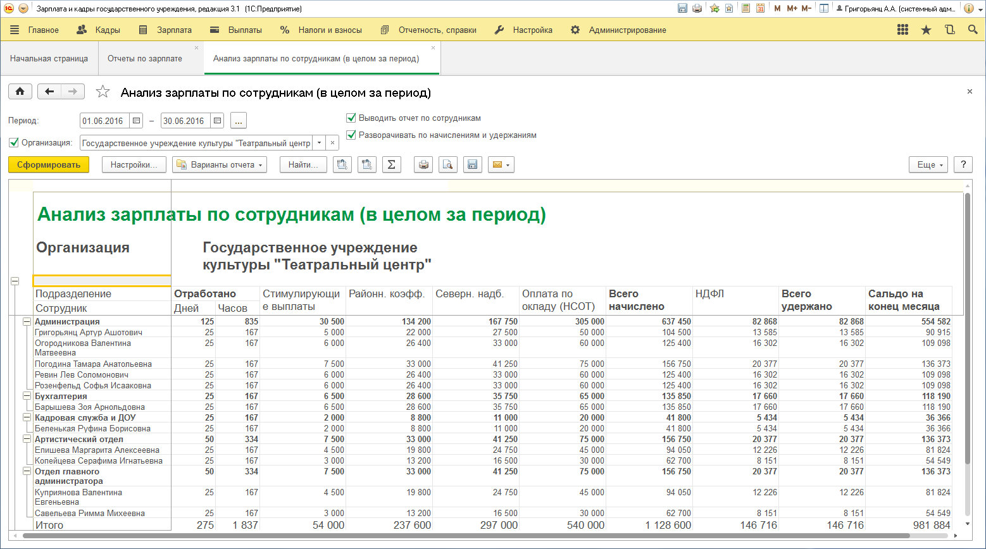Screen dimensions: 986x549
Task: Open the calendar icon in the title bar
Action: tap(760, 8)
